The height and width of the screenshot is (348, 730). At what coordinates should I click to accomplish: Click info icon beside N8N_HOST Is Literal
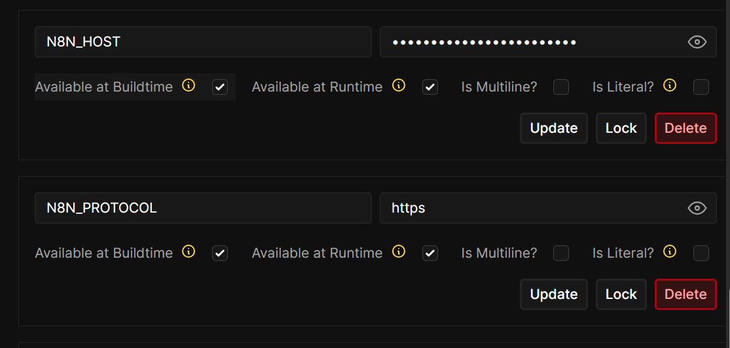point(669,86)
